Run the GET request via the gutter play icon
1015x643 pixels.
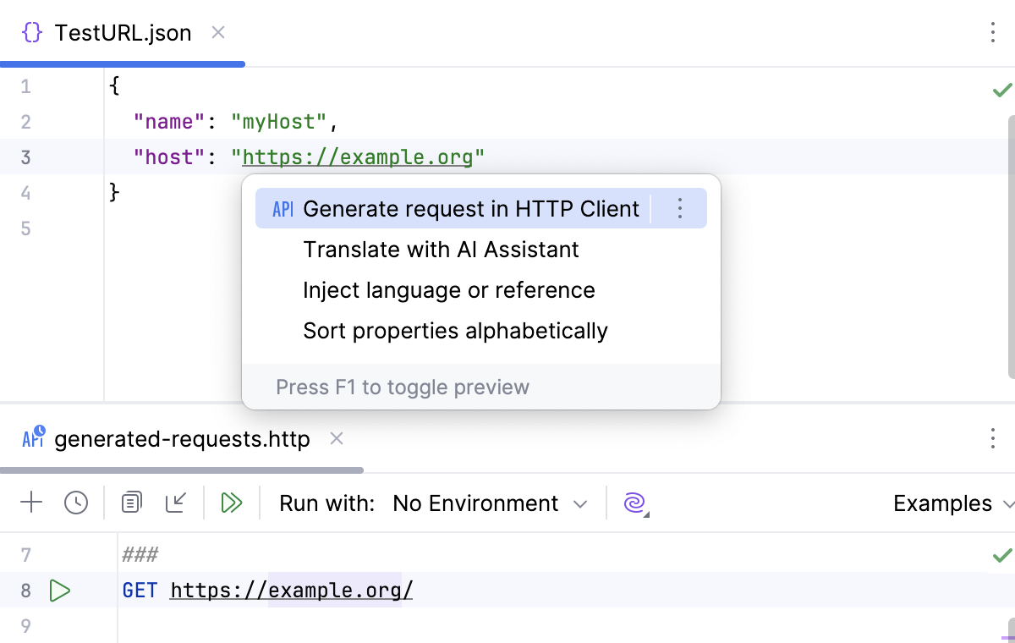point(60,590)
